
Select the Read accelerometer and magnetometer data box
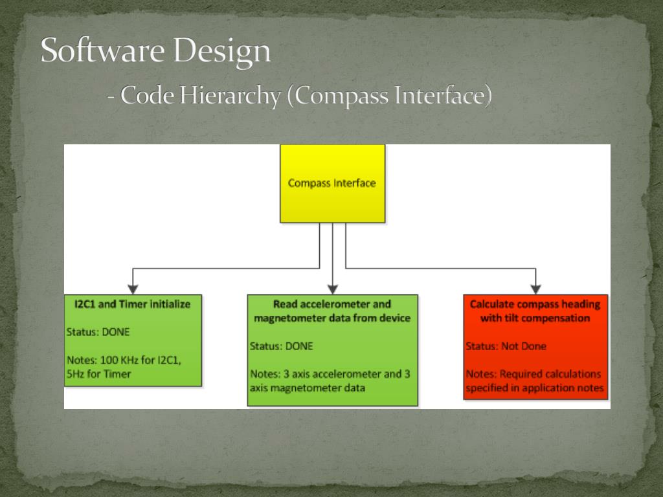332,350
